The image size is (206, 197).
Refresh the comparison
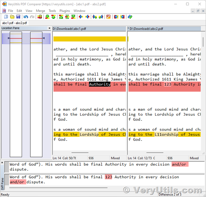130,17
